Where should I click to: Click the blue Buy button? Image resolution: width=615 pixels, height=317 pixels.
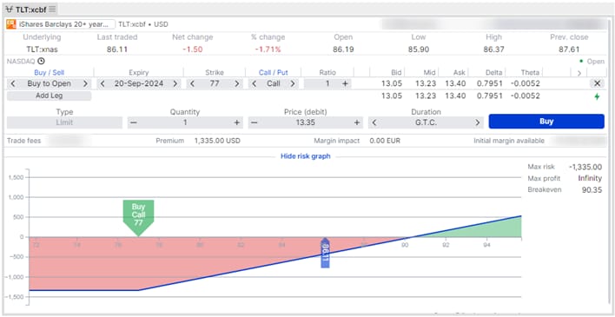click(x=546, y=122)
